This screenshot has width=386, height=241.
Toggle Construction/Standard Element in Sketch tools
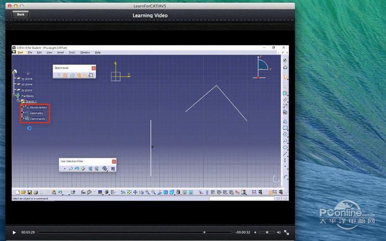click(x=72, y=75)
